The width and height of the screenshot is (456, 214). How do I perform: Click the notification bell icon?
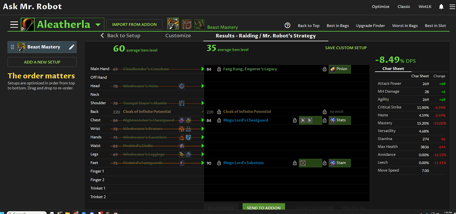[x=441, y=7]
